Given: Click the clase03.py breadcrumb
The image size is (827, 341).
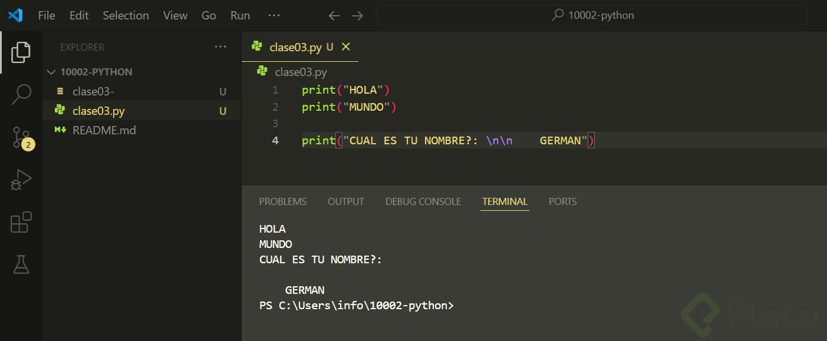Looking at the screenshot, I should (301, 72).
